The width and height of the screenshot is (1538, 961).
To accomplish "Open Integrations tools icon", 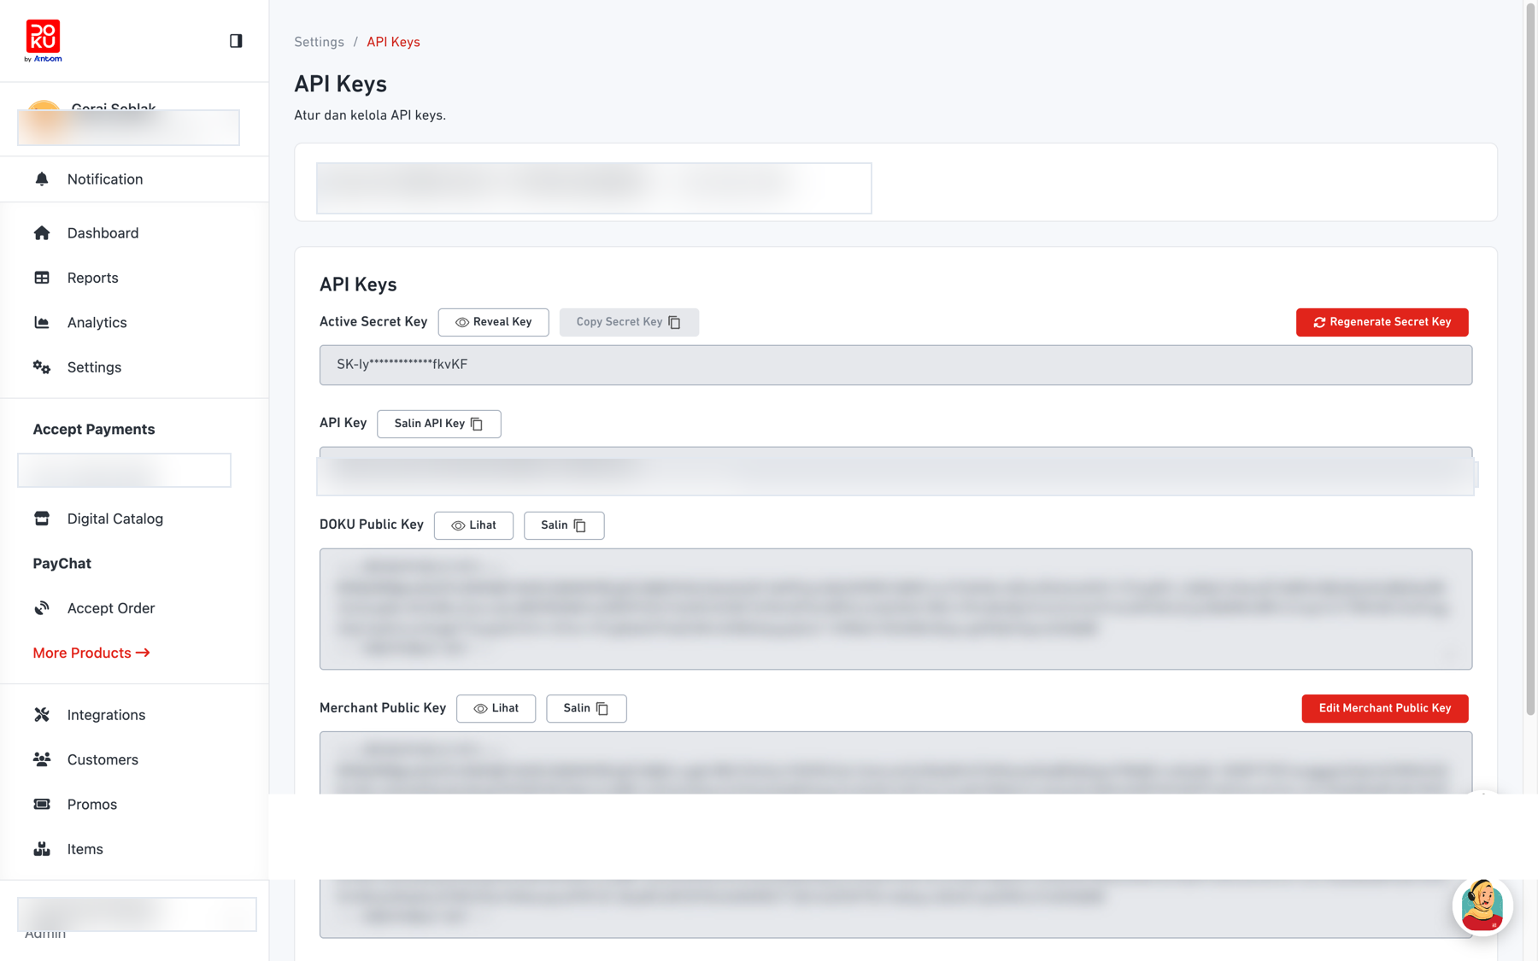I will [42, 715].
